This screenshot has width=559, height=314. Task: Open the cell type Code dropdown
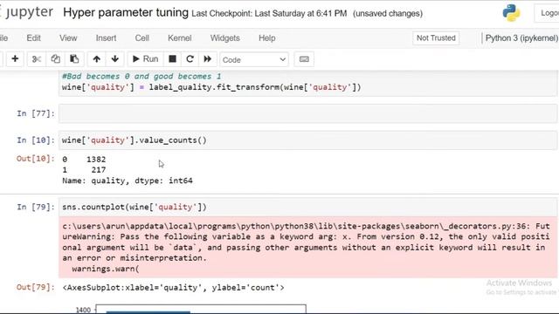point(254,59)
